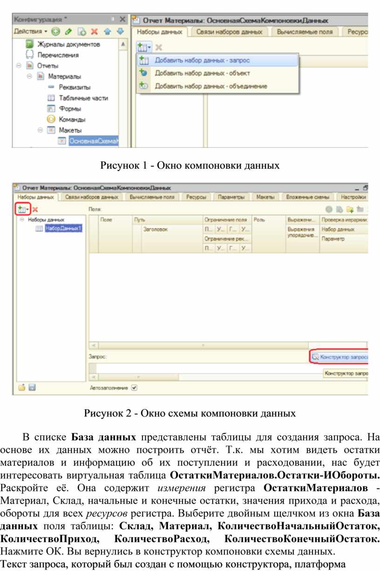The height and width of the screenshot is (571, 380).
Task: Select НаборДанных1 in the dataset tree
Action: (64, 228)
